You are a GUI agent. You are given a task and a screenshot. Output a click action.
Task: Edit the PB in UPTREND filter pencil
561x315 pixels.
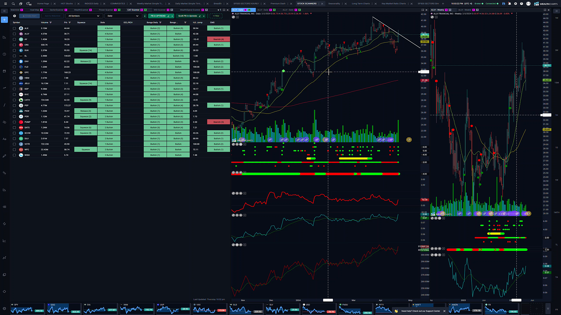click(x=169, y=16)
